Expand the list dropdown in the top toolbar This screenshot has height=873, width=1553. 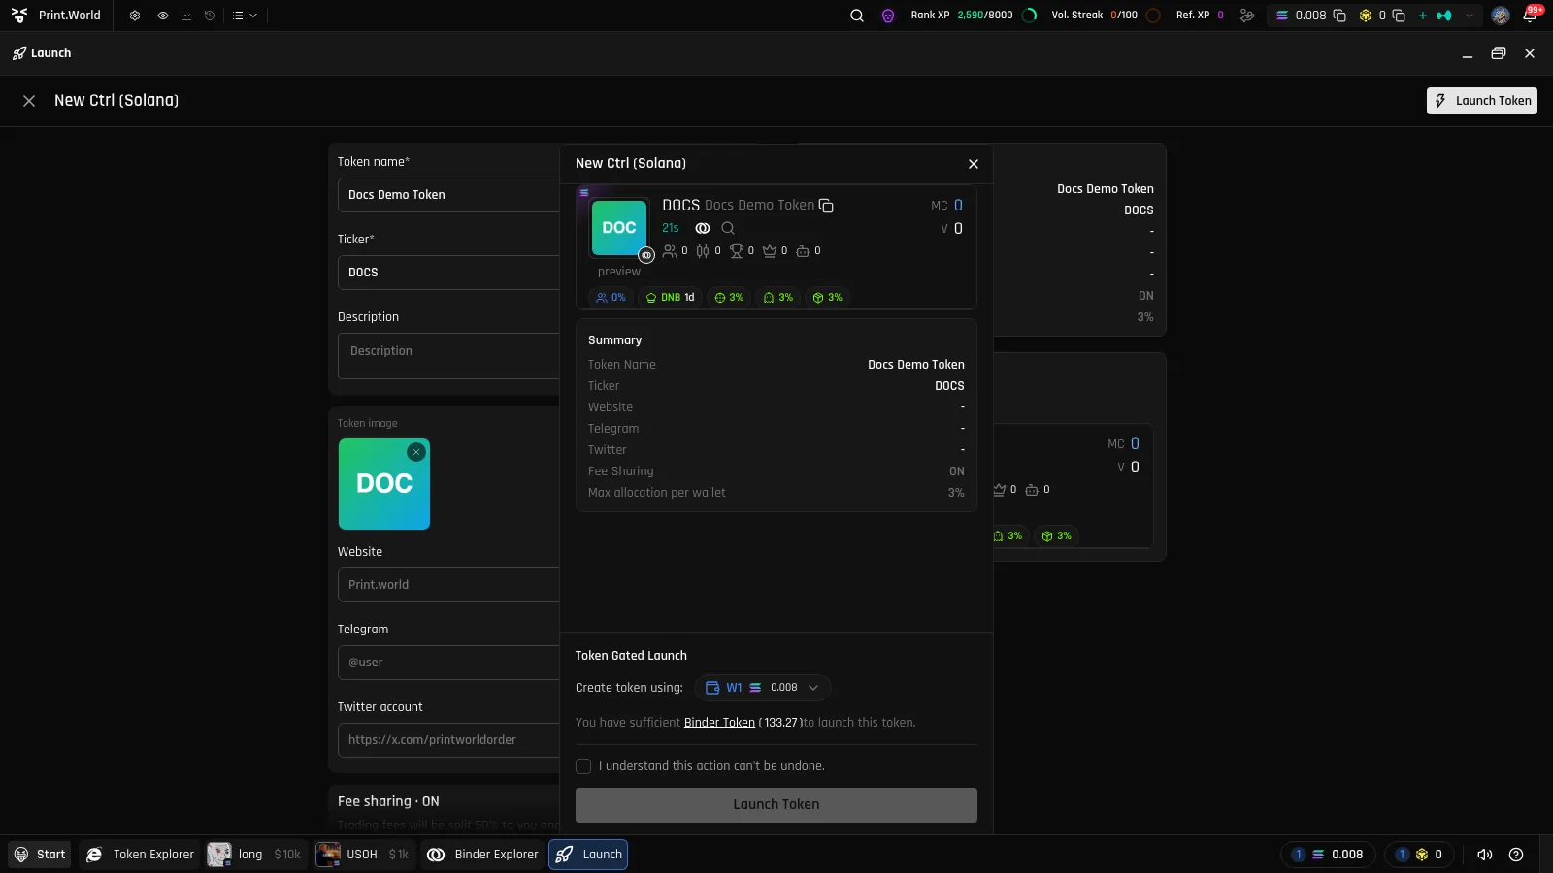point(245,16)
